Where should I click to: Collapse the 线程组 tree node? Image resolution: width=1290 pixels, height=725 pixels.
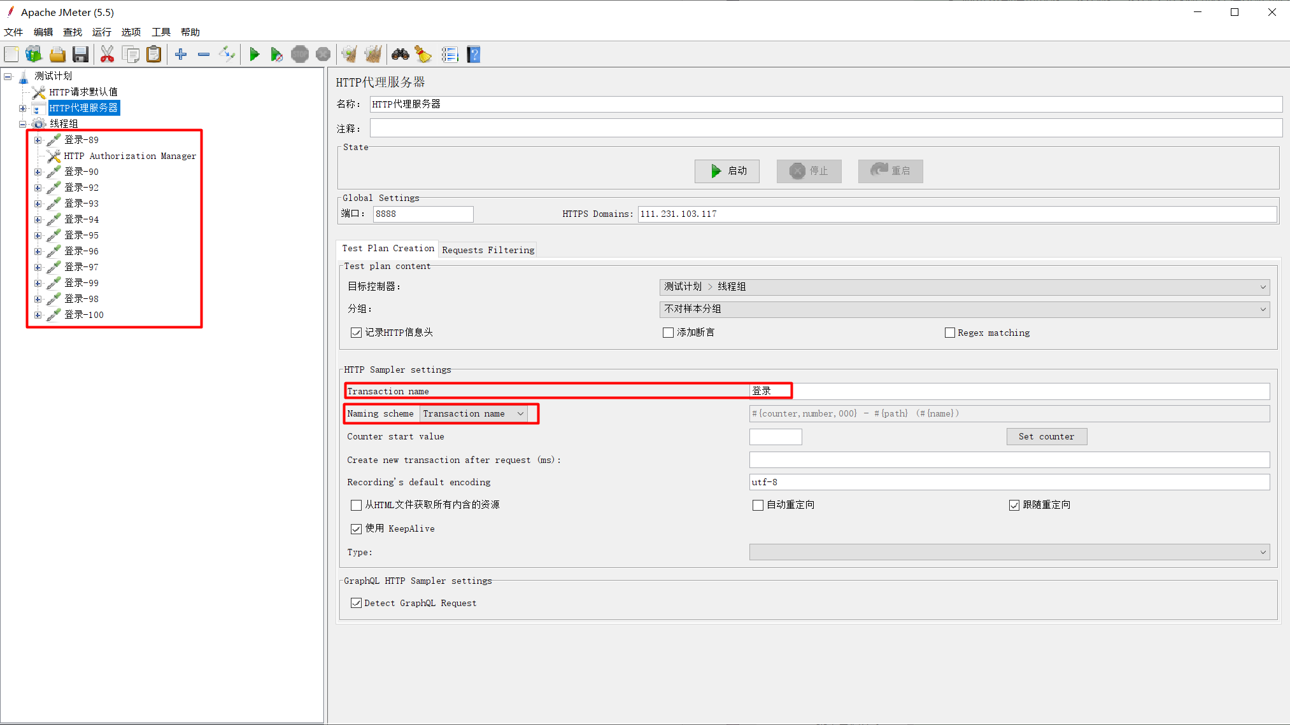[x=22, y=124]
